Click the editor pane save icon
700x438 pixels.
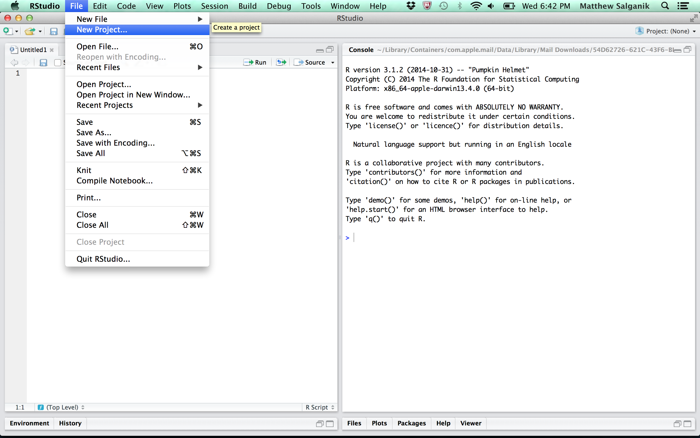pos(43,63)
